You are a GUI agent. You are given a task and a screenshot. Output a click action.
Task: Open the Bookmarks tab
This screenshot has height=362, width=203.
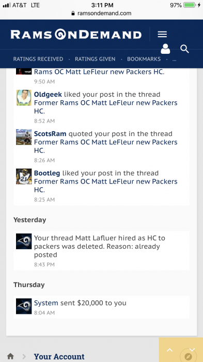[144, 59]
